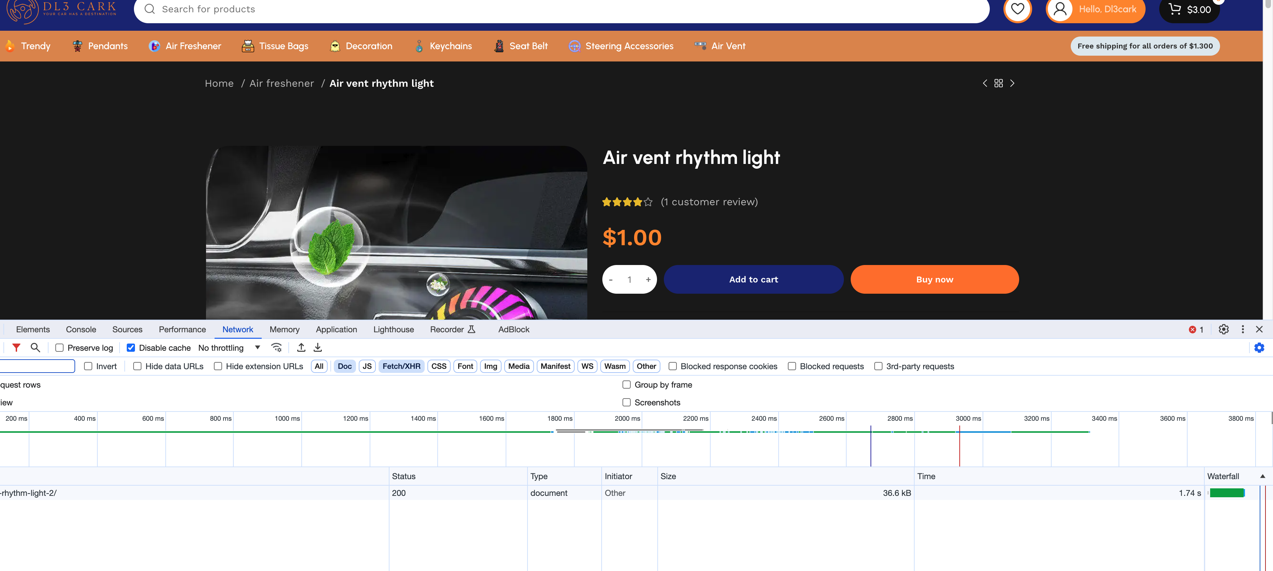Open the network search magnifier icon
The width and height of the screenshot is (1273, 571).
(35, 348)
